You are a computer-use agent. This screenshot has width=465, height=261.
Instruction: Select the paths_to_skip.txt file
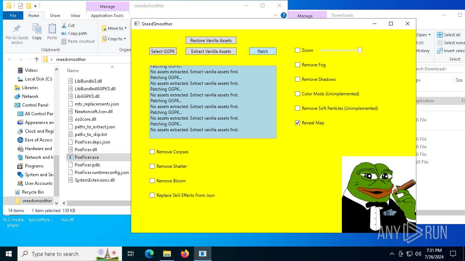tap(87, 134)
